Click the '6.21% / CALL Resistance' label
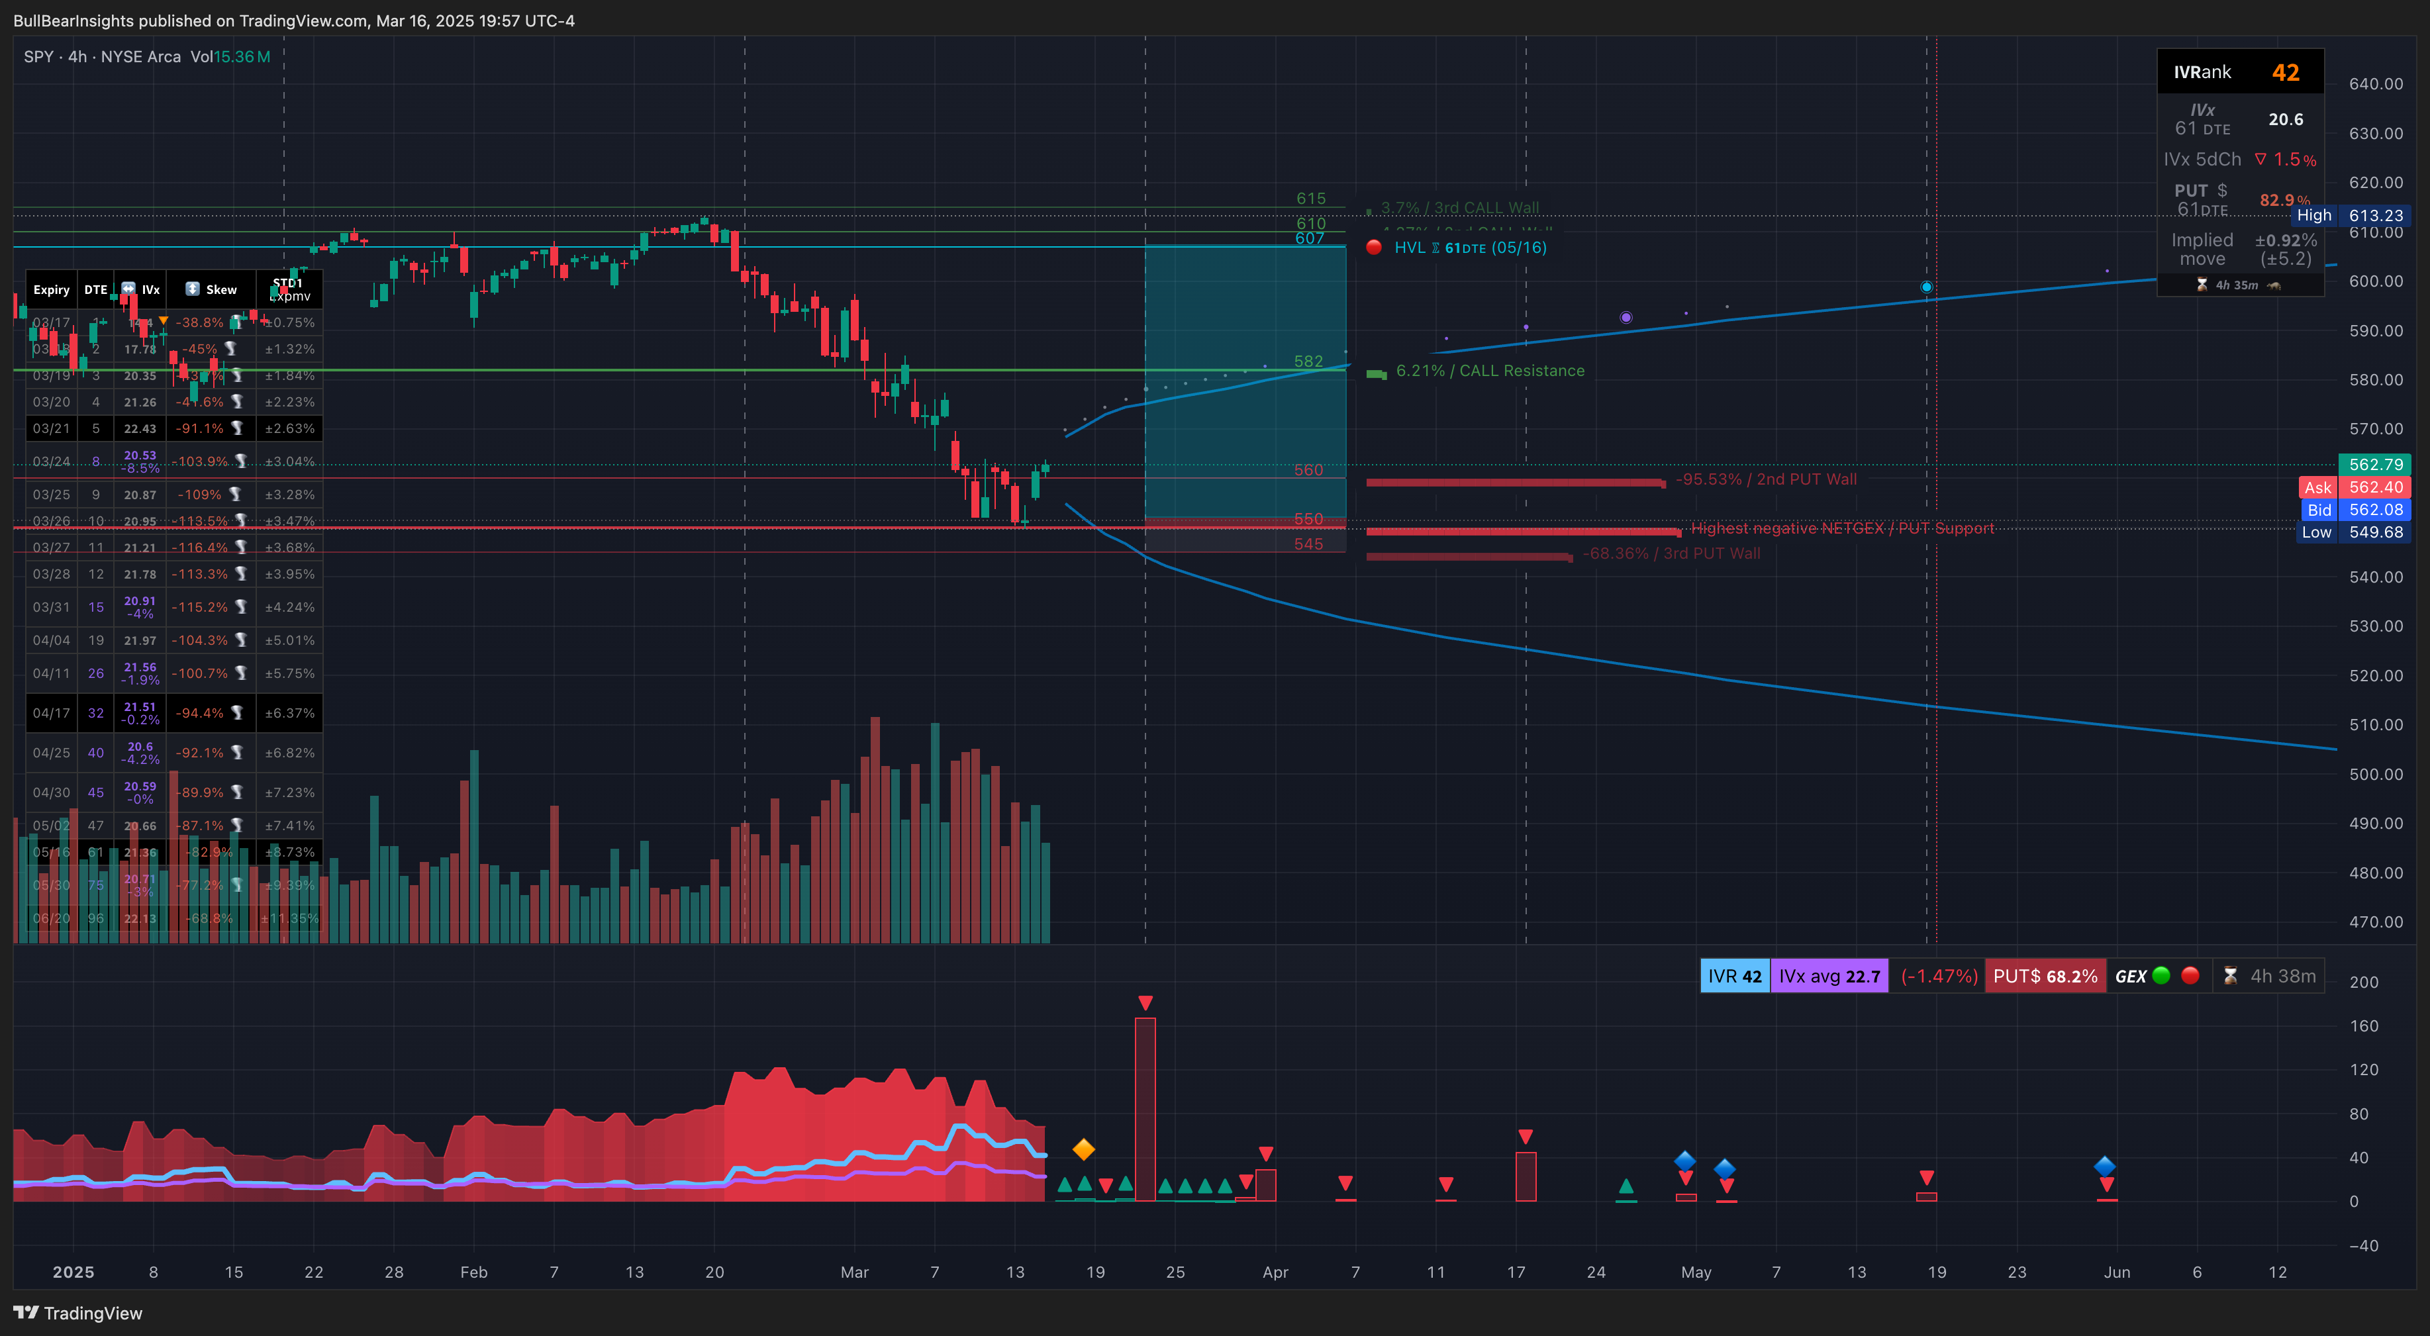Screen dimensions: 2430x1336 (1490, 371)
